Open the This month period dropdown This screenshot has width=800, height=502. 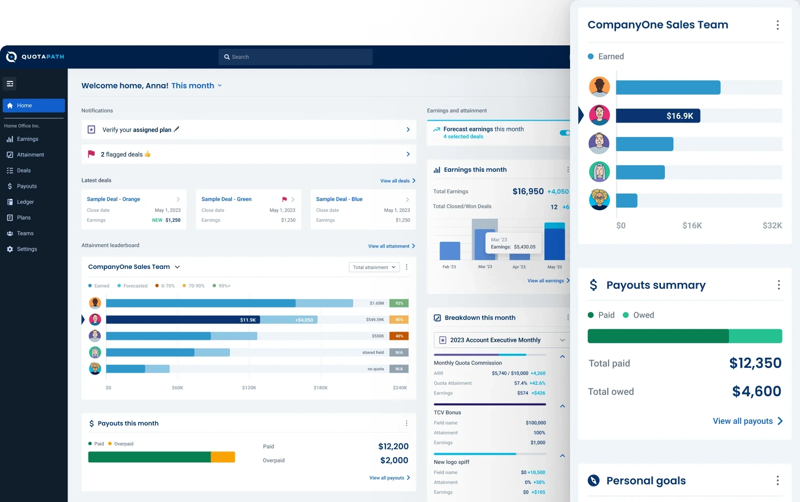tap(197, 85)
